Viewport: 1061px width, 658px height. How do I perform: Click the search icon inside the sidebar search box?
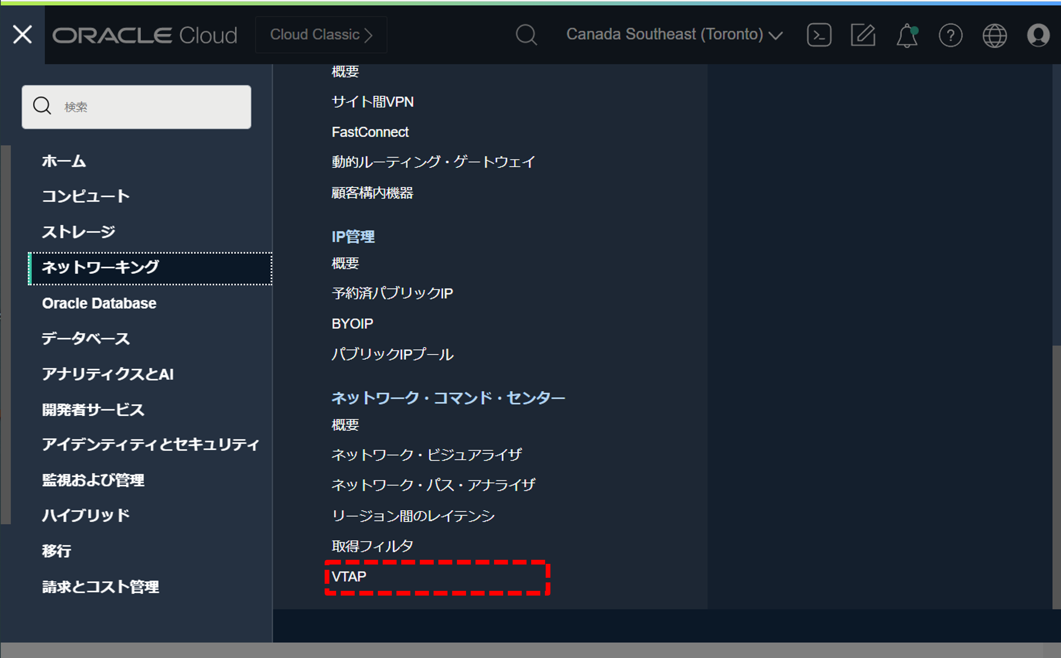[42, 106]
